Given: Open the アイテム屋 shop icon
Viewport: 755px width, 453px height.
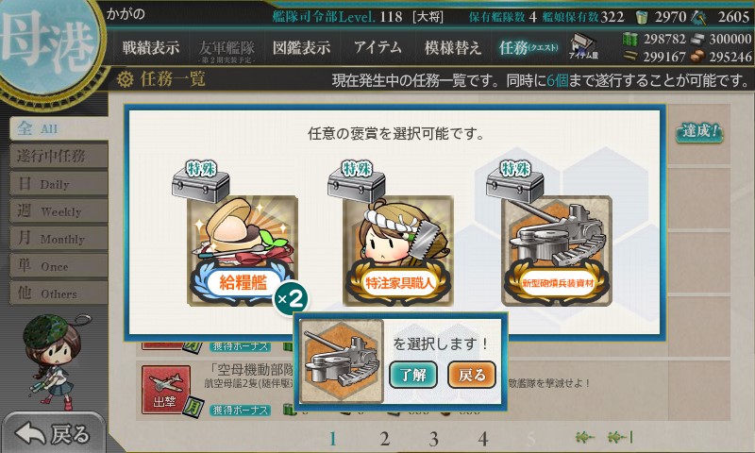Looking at the screenshot, I should point(583,46).
